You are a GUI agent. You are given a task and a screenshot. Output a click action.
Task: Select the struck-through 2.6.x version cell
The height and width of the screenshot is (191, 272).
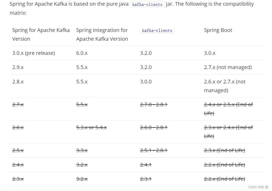tap(18, 127)
